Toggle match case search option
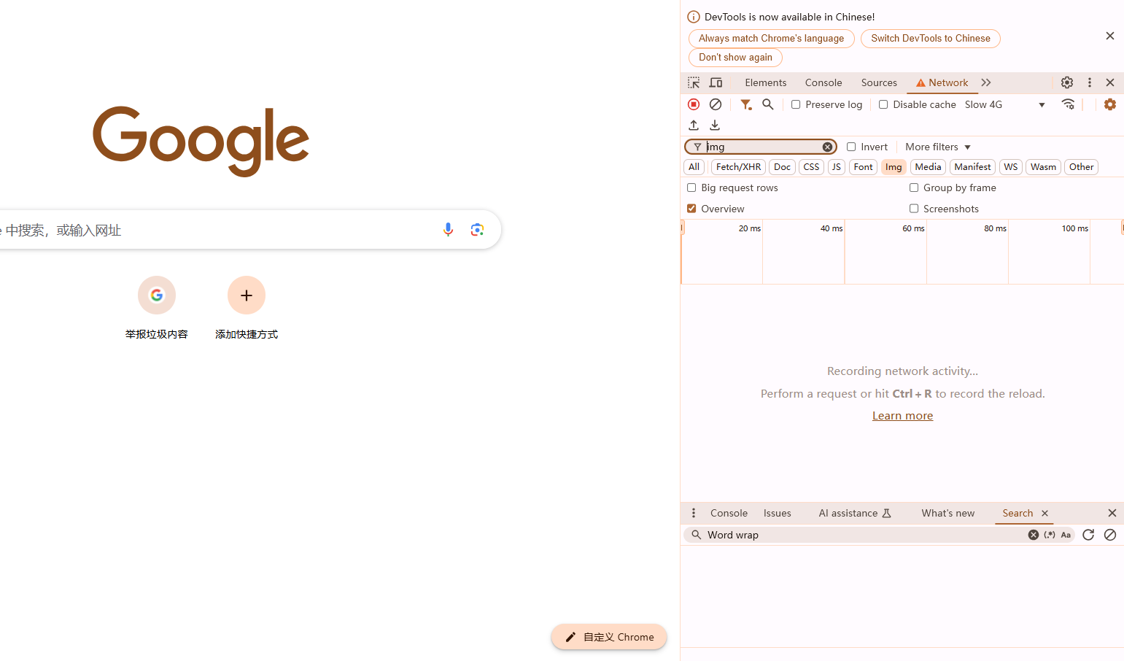The height and width of the screenshot is (661, 1124). 1066,535
